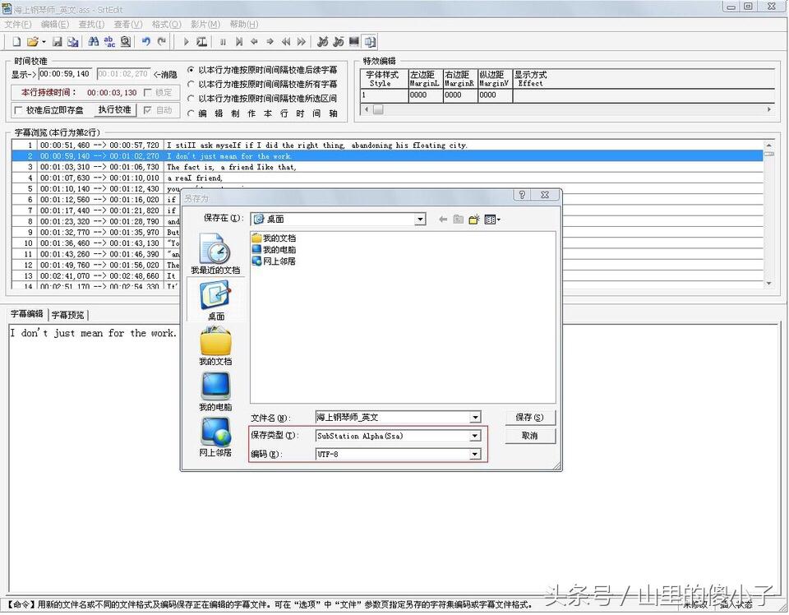Click the find (binoculars) toolbar icon
The height and width of the screenshot is (615, 789).
pos(92,41)
